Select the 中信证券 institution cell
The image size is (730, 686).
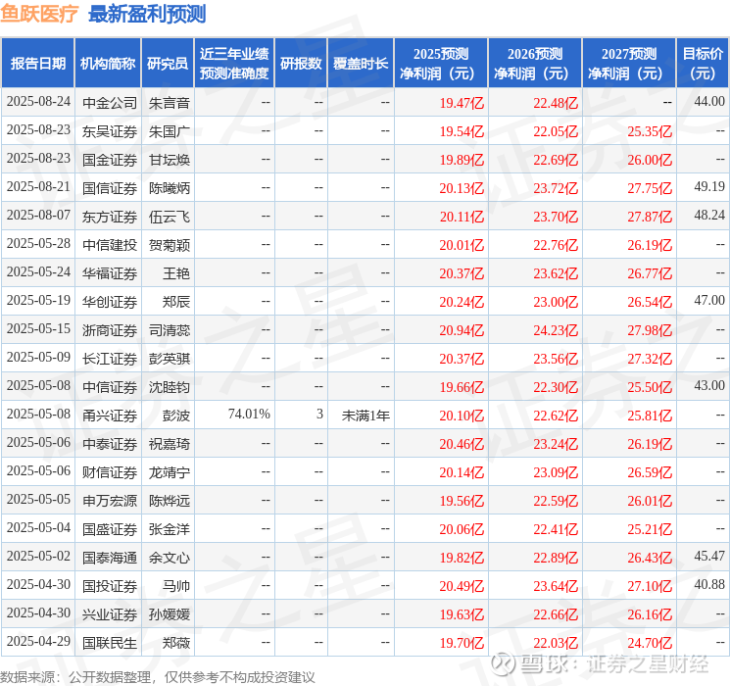110,387
